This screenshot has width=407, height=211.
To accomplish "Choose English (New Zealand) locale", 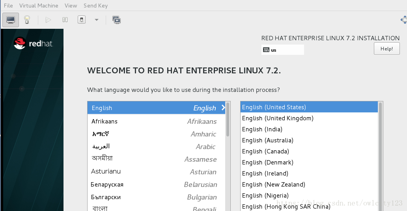I will 309,184.
